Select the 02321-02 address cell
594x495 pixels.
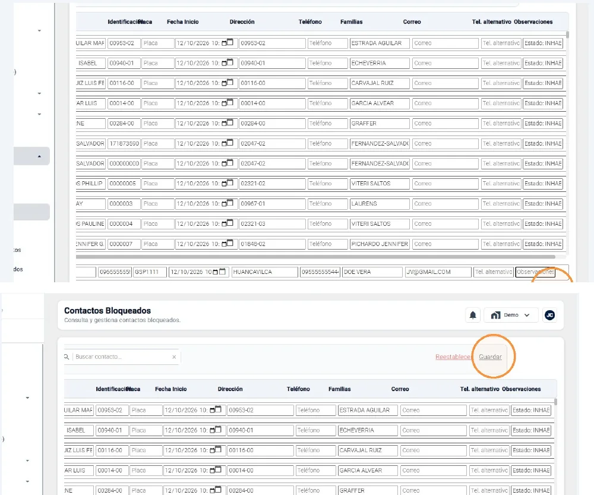[x=272, y=184]
